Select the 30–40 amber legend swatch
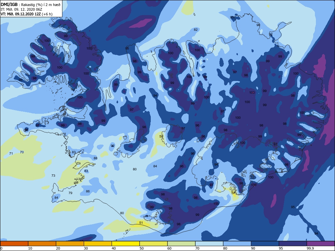 point(98,244)
